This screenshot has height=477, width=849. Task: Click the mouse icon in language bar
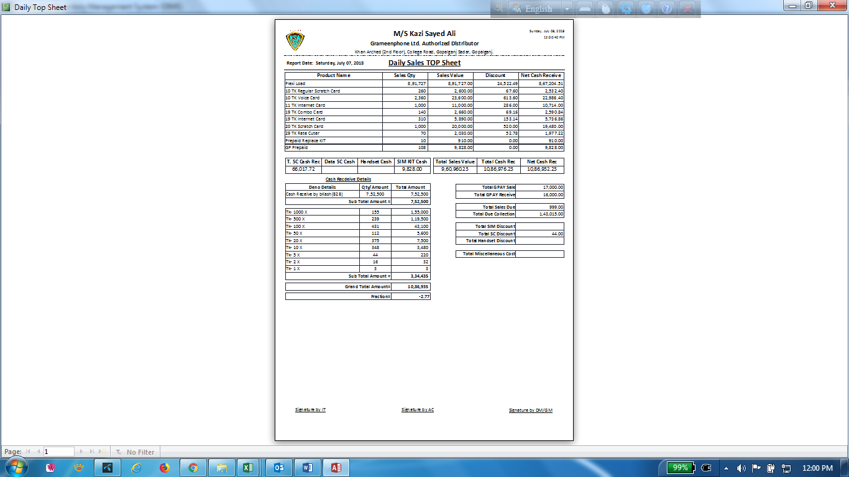click(605, 9)
